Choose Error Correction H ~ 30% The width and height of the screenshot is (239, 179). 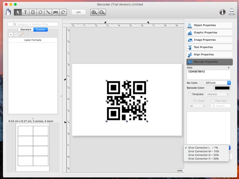pyautogui.click(x=206, y=158)
